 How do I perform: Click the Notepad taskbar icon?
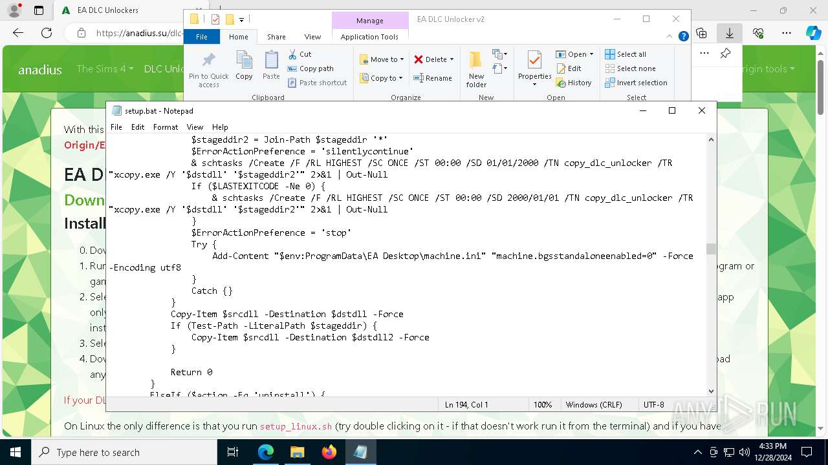[360, 452]
